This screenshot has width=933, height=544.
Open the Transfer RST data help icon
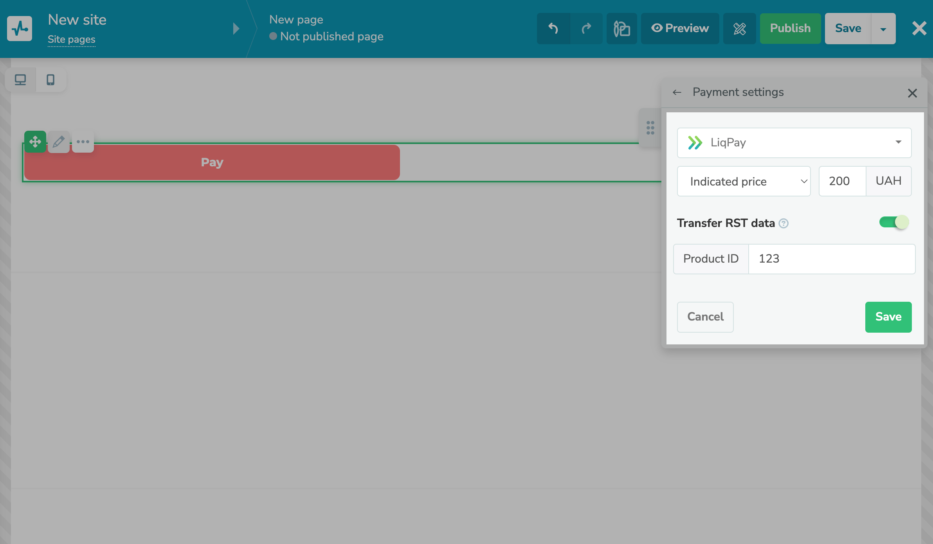tap(784, 223)
